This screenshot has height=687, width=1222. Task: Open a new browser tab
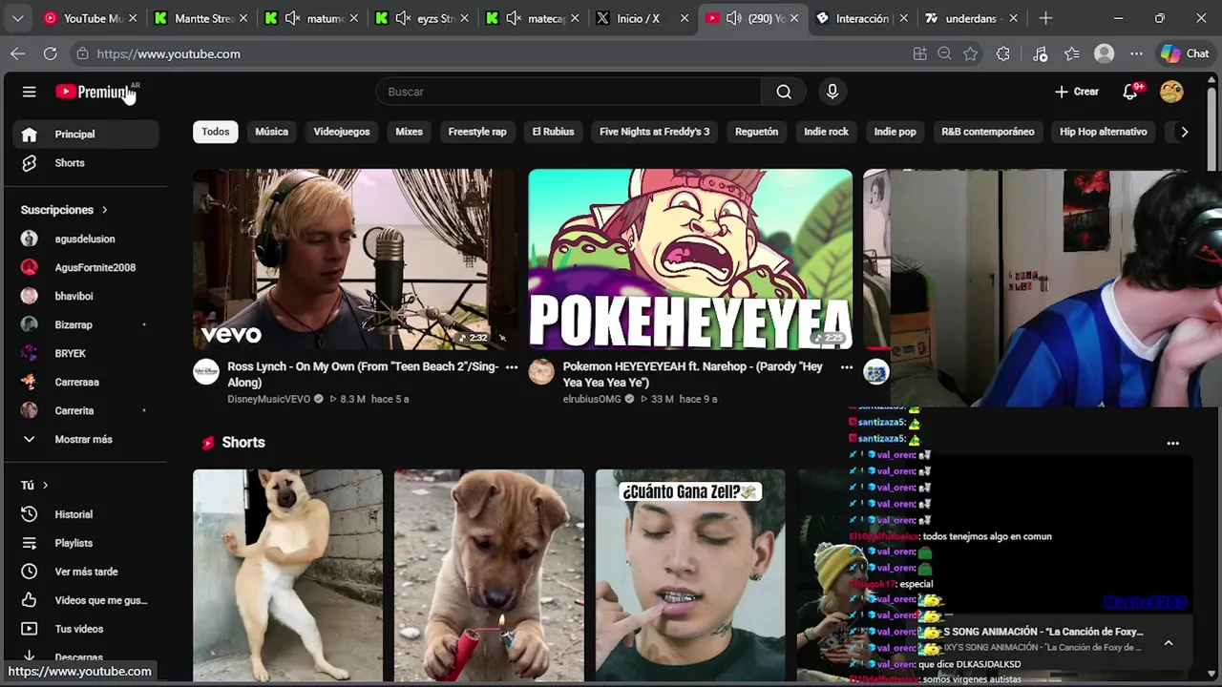1045,18
